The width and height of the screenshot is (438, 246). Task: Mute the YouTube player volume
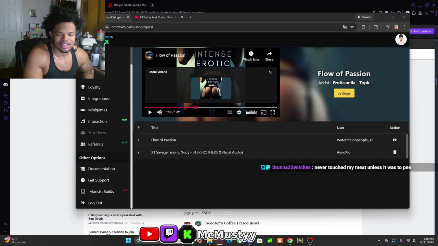point(159,112)
